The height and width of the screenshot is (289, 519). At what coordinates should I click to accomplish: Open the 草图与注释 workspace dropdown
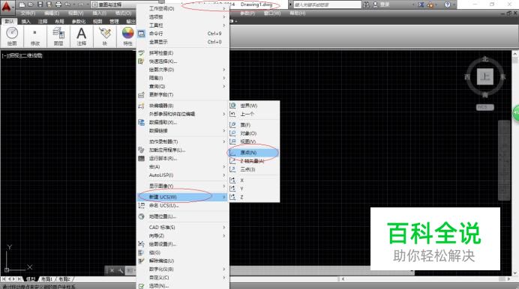point(127,4)
